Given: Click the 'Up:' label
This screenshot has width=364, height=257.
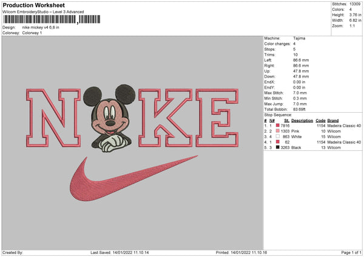Looking at the screenshot, I should [267, 71].
